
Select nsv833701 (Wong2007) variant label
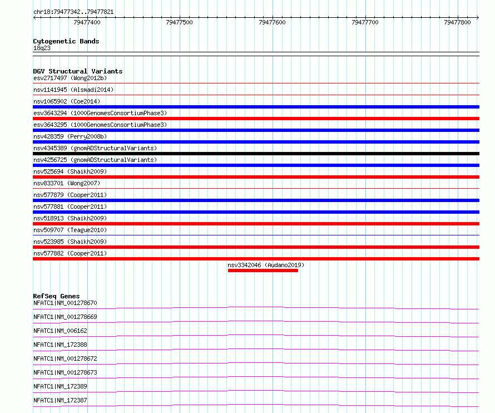coord(67,183)
